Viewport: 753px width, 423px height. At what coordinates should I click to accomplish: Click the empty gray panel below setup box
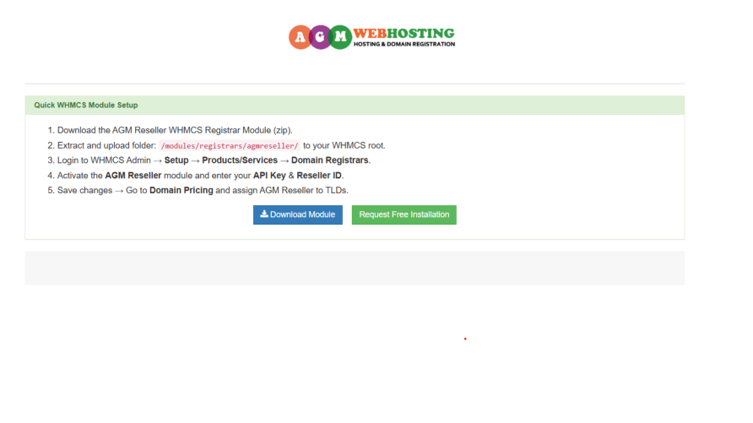355,268
